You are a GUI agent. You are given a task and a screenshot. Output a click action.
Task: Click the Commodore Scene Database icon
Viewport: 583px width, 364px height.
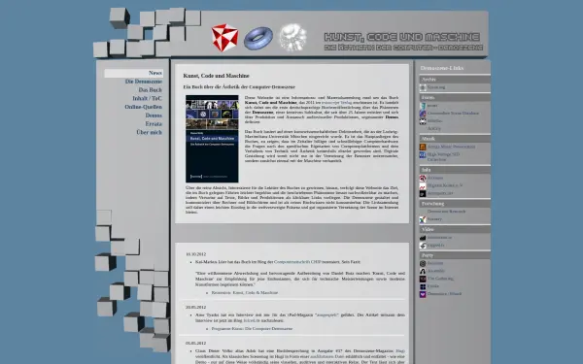pos(423,114)
